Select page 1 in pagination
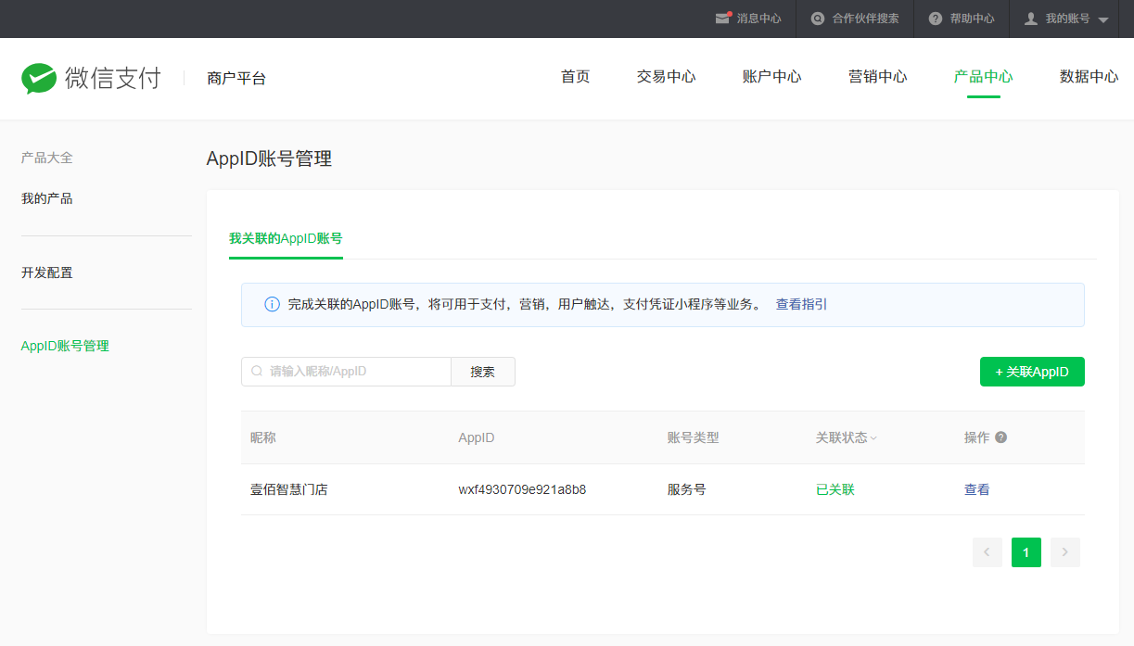 coord(1026,552)
